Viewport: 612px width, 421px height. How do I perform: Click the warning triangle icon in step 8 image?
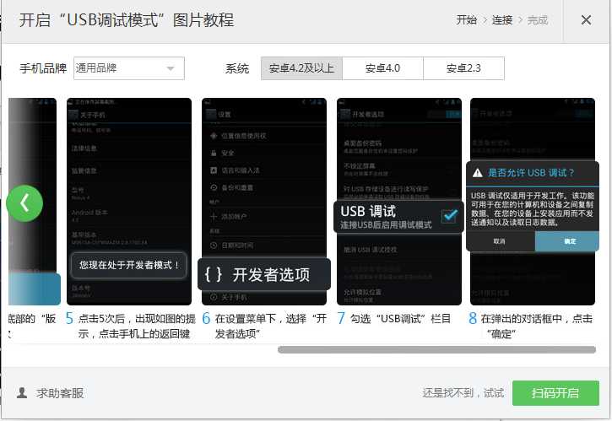477,172
